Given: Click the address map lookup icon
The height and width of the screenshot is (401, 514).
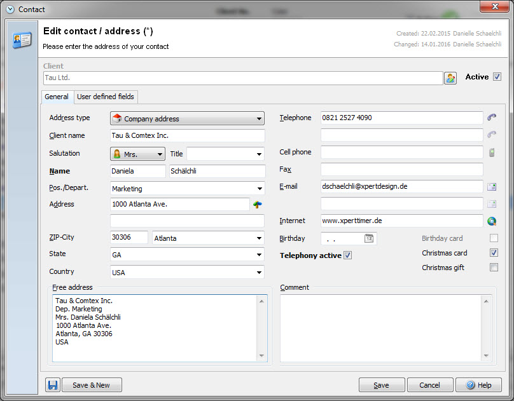Looking at the screenshot, I should (x=258, y=204).
